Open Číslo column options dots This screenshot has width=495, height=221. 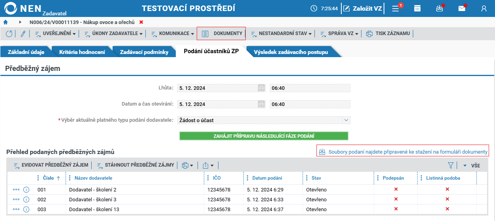(38, 178)
